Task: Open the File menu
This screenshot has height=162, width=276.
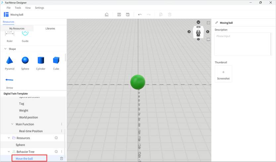Action: tap(9, 8)
